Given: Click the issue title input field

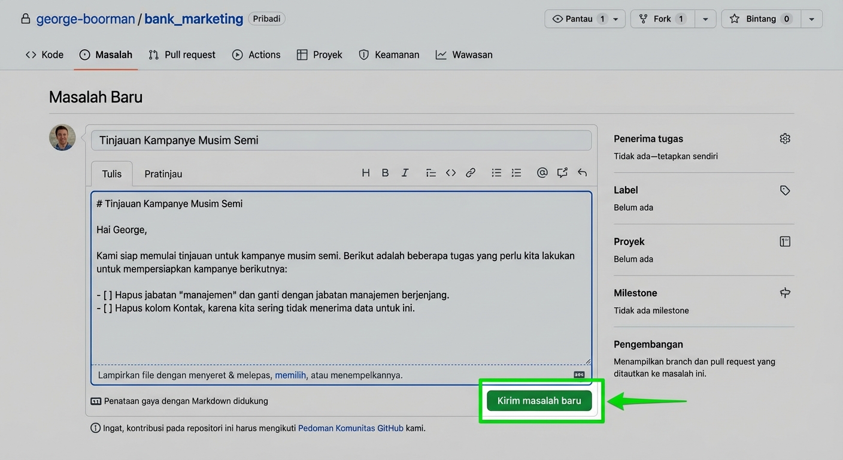Looking at the screenshot, I should point(341,140).
